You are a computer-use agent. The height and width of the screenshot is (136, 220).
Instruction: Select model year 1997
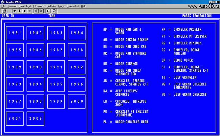(x=15, y=101)
